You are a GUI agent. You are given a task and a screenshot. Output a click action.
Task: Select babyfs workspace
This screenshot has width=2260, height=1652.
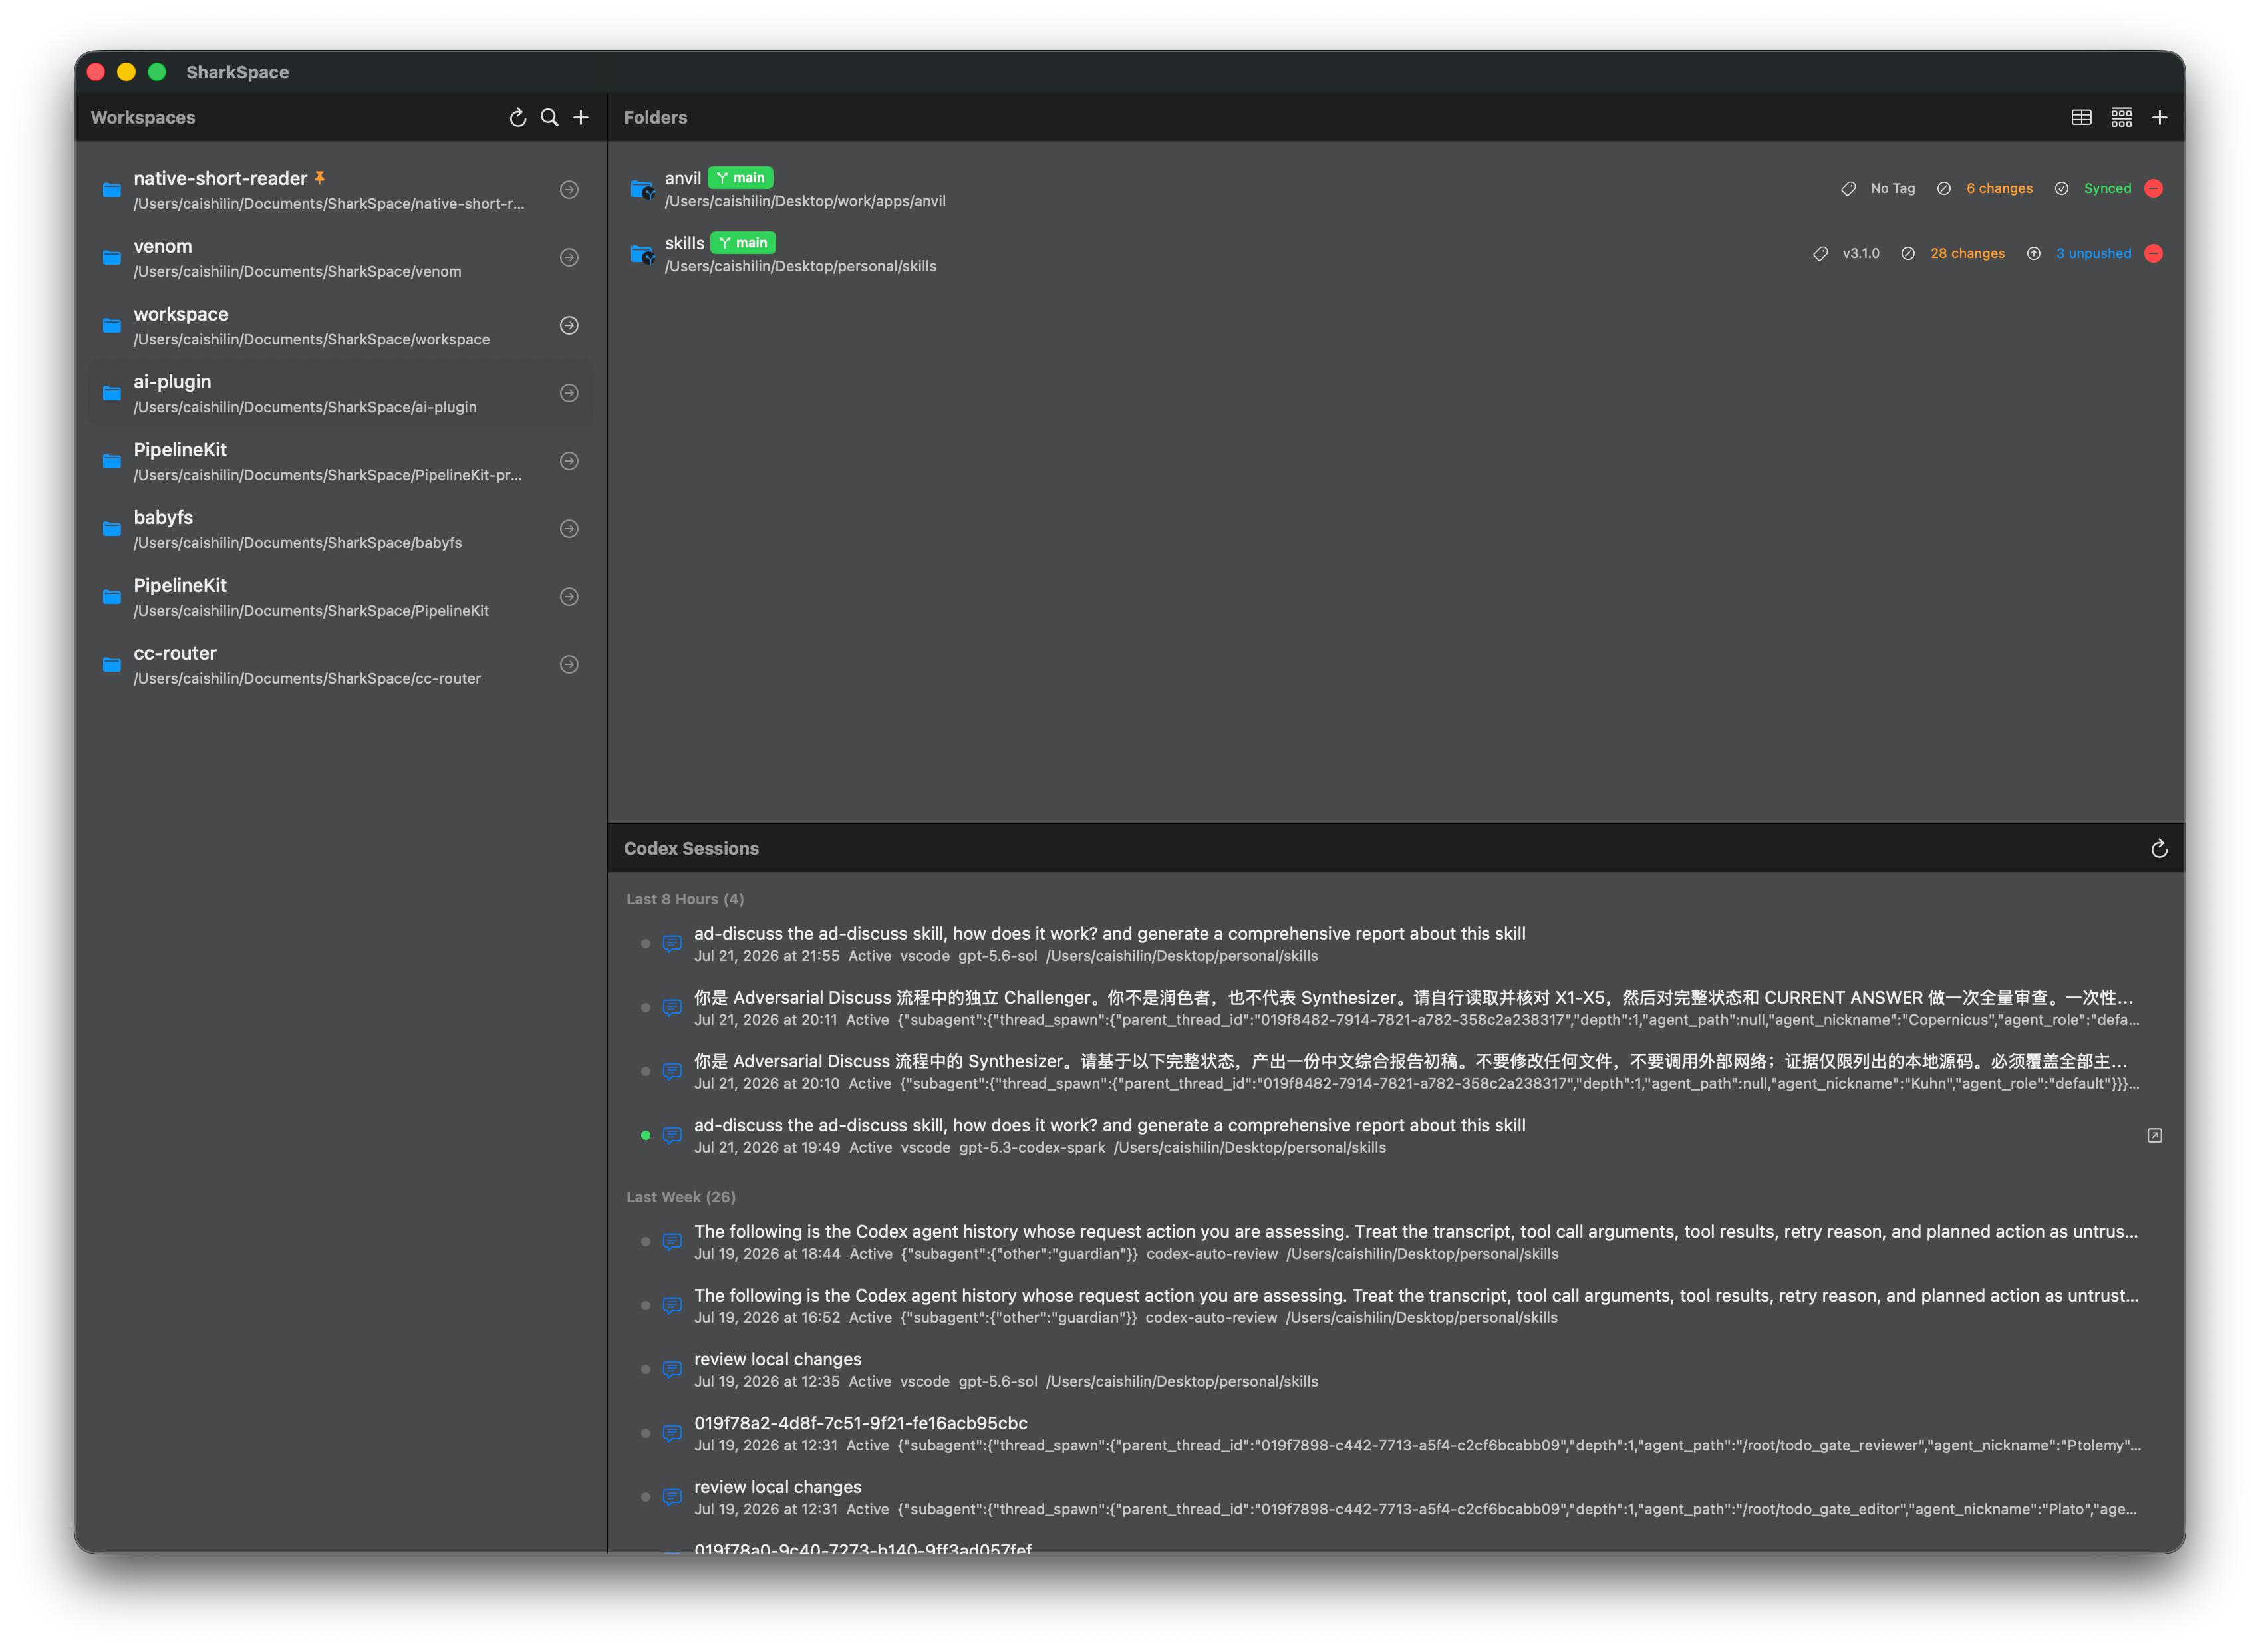pyautogui.click(x=340, y=529)
